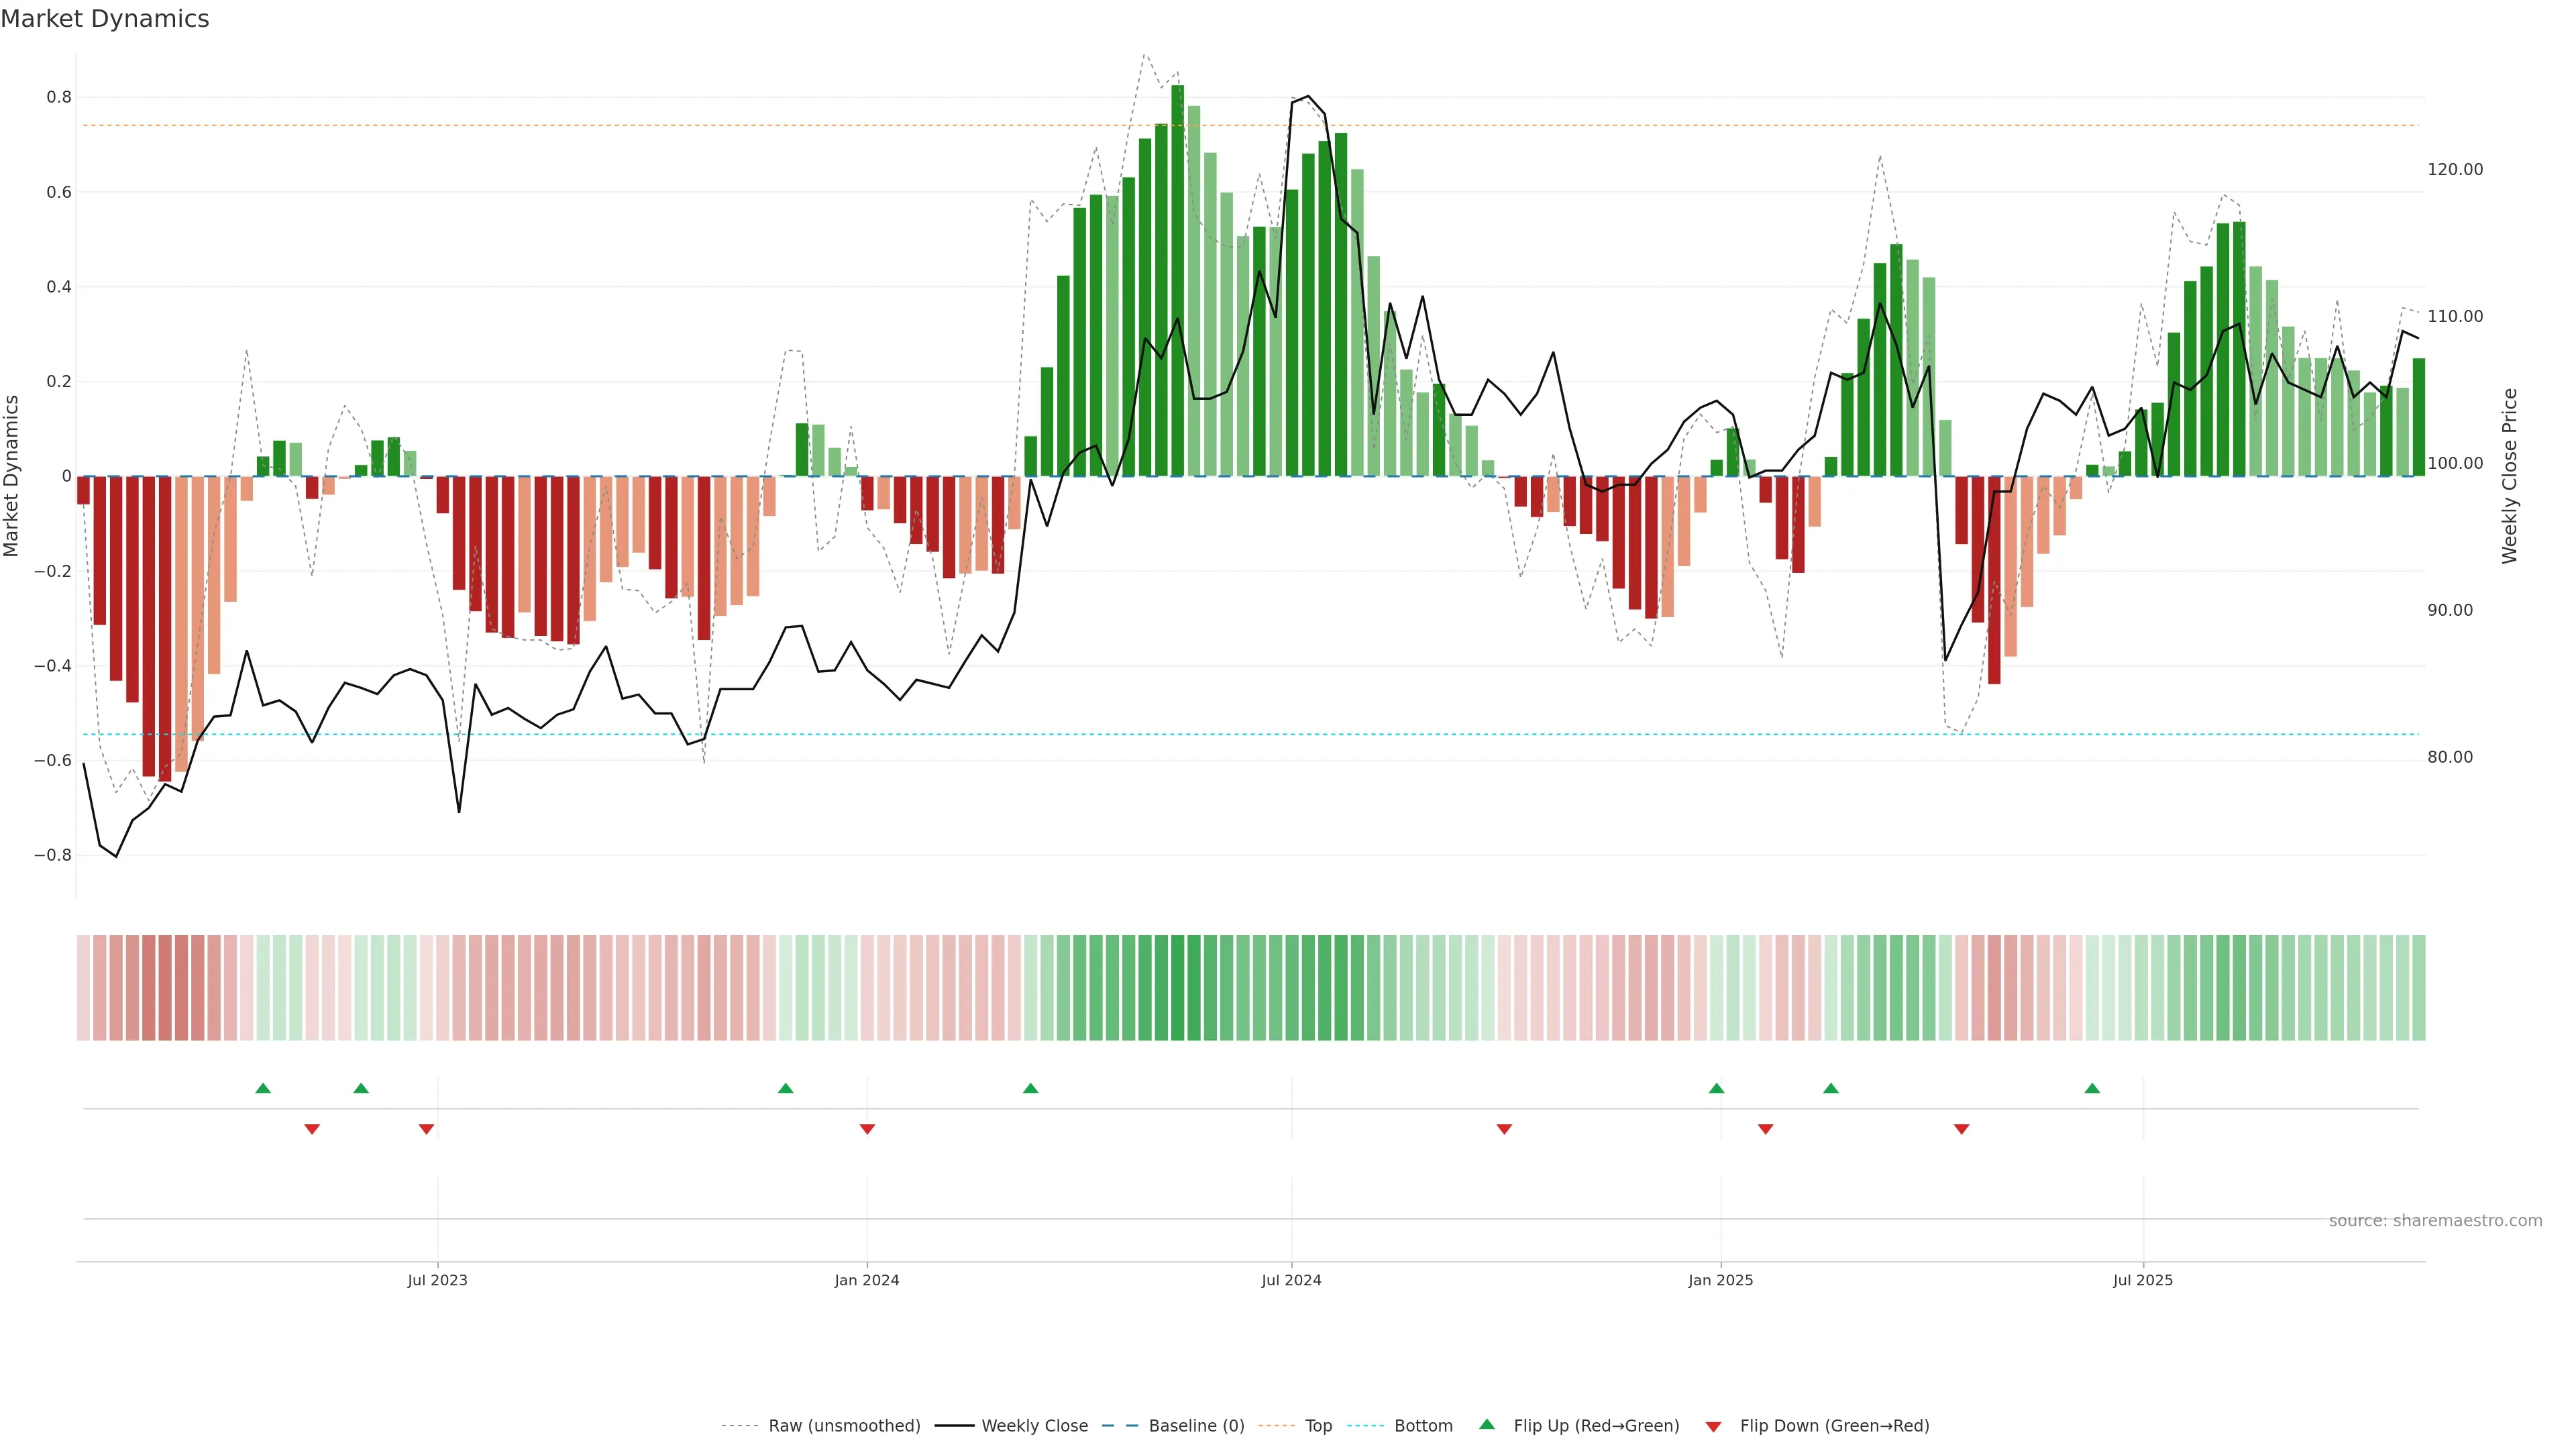This screenshot has width=2576, height=1449.
Task: Toggle the Weekly Close legend entry
Action: pyautogui.click(x=1034, y=1426)
